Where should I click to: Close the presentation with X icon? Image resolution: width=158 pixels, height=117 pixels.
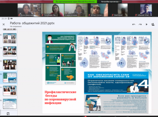(3, 24)
